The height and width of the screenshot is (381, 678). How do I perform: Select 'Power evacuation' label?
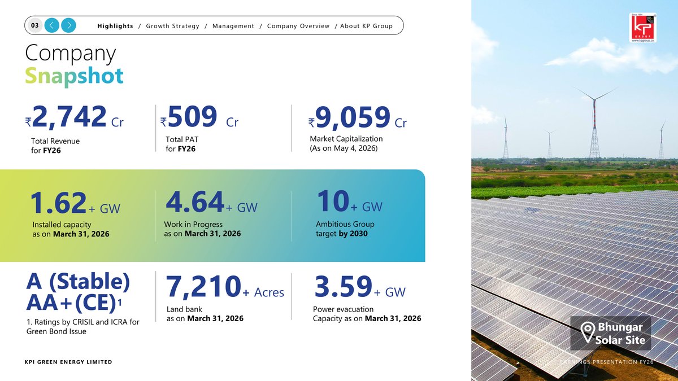pyautogui.click(x=343, y=309)
